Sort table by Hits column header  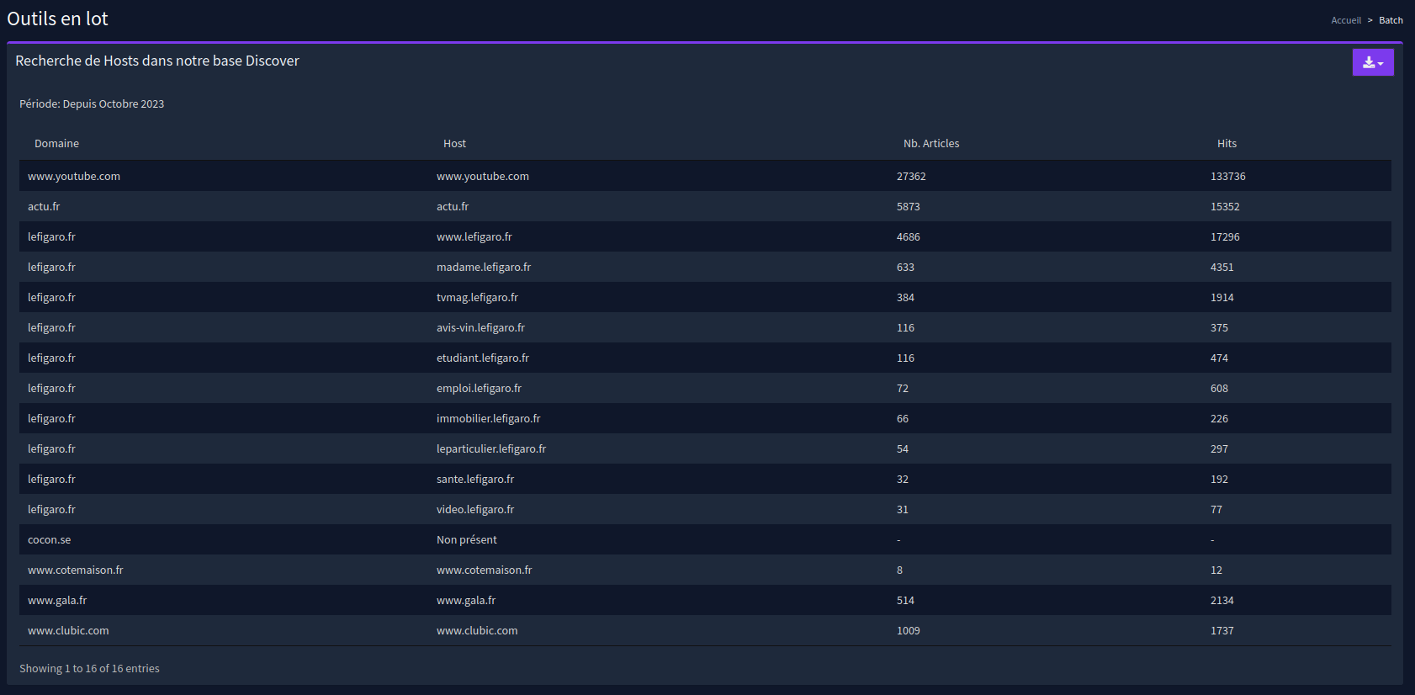(x=1226, y=144)
